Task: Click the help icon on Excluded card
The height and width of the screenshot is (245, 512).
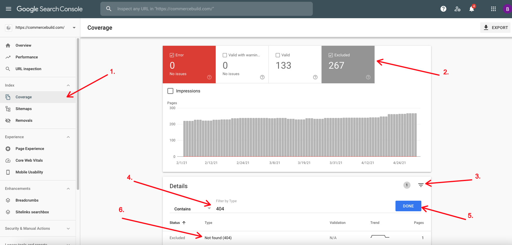Action: (368, 77)
